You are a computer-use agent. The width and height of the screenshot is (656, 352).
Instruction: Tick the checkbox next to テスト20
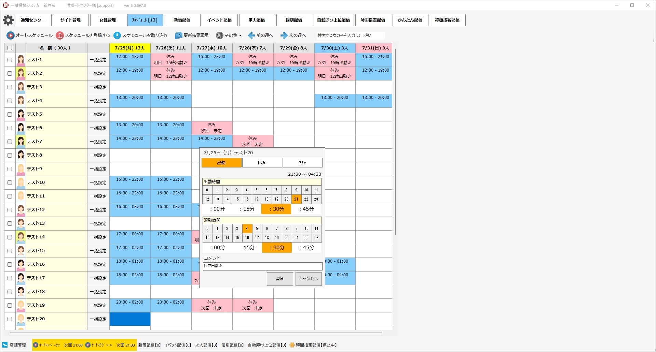pyautogui.click(x=10, y=319)
